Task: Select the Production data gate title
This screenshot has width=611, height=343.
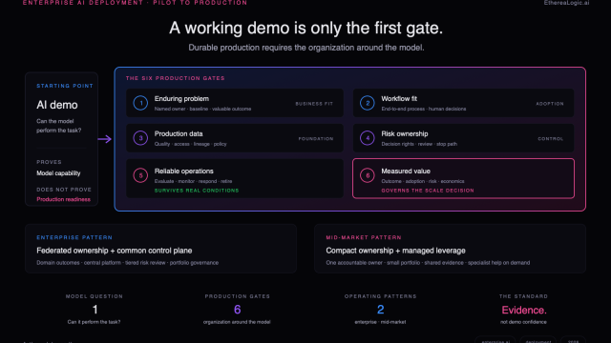Action: 179,133
